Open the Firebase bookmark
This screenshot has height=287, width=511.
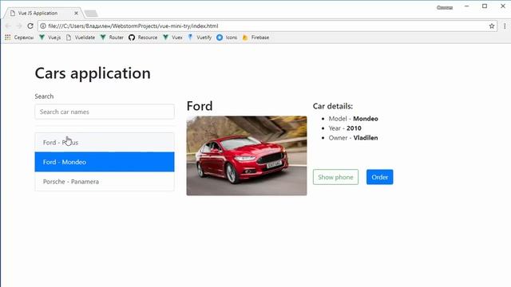coord(255,37)
